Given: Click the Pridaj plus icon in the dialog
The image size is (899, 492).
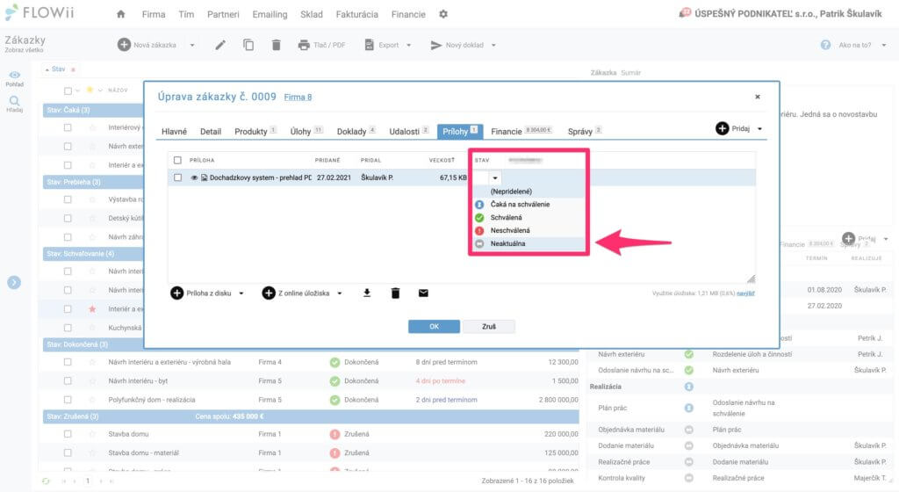Looking at the screenshot, I should (x=722, y=128).
